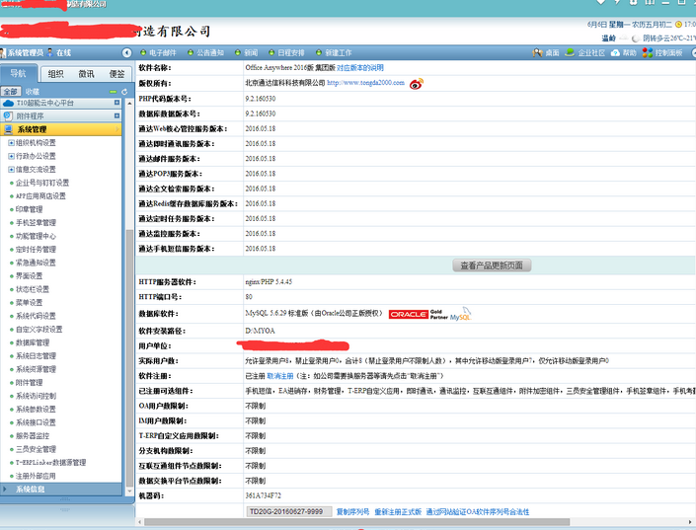Click the 查看产品更新页面 button
Screen dimensions: 696x530
point(492,265)
